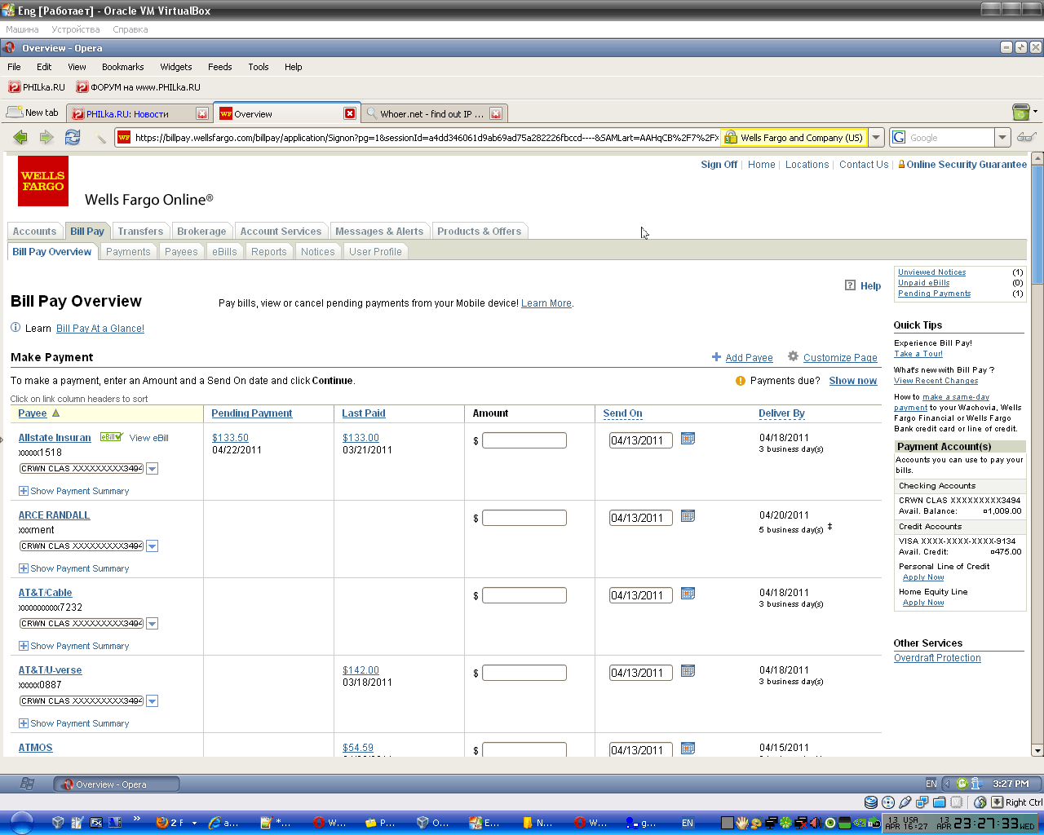
Task: Reload the page with the refresh icon
Action: point(73,137)
